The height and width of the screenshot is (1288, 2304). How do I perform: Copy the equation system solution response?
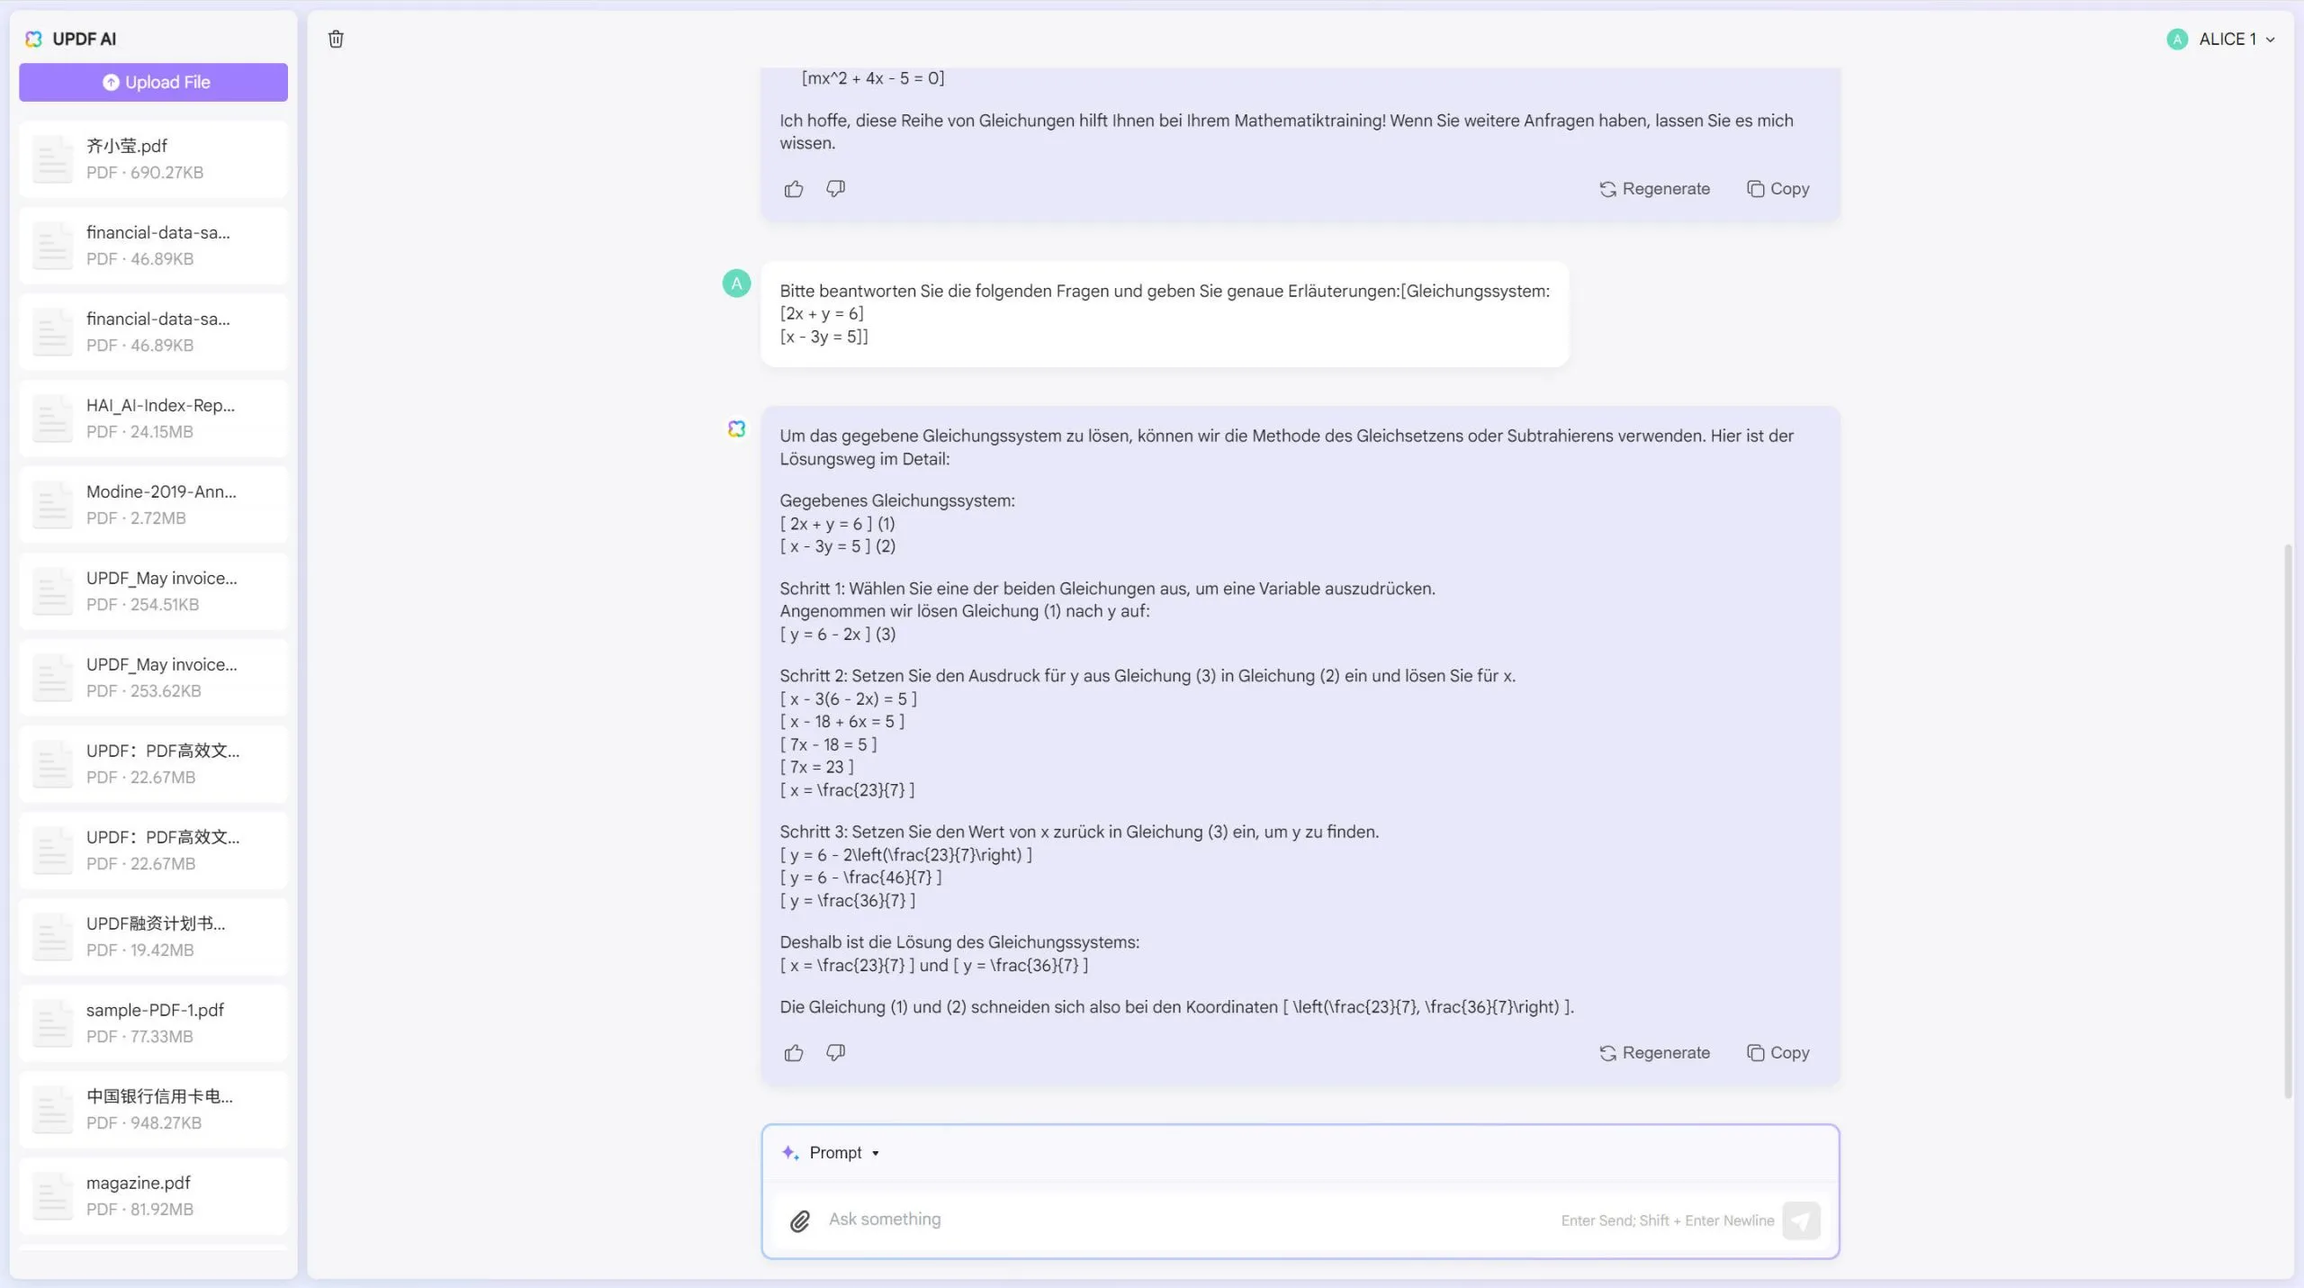pyautogui.click(x=1777, y=1052)
